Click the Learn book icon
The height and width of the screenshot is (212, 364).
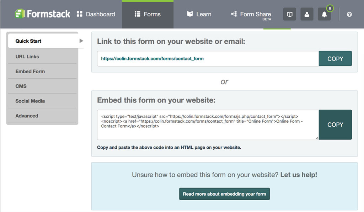click(190, 14)
